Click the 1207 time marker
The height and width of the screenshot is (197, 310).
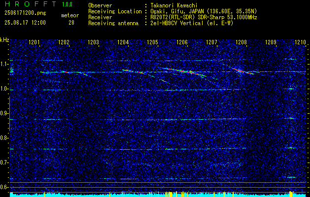(x=212, y=42)
